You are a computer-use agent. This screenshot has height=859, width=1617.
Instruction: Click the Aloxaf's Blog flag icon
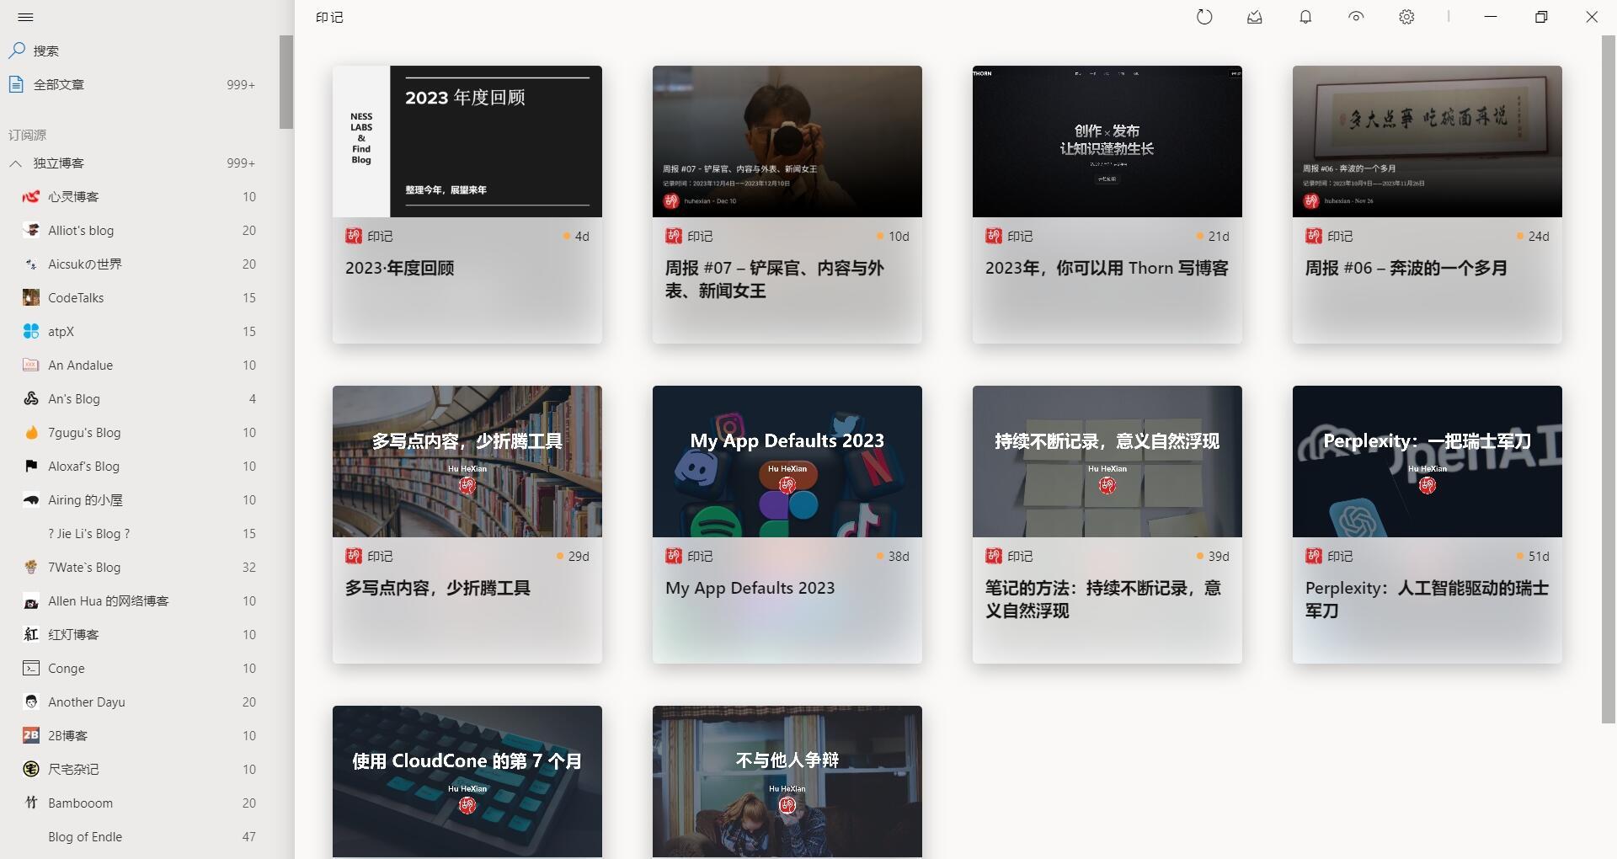click(31, 467)
